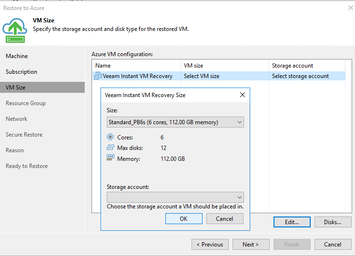Confirm VM size with OK button

(x=183, y=219)
